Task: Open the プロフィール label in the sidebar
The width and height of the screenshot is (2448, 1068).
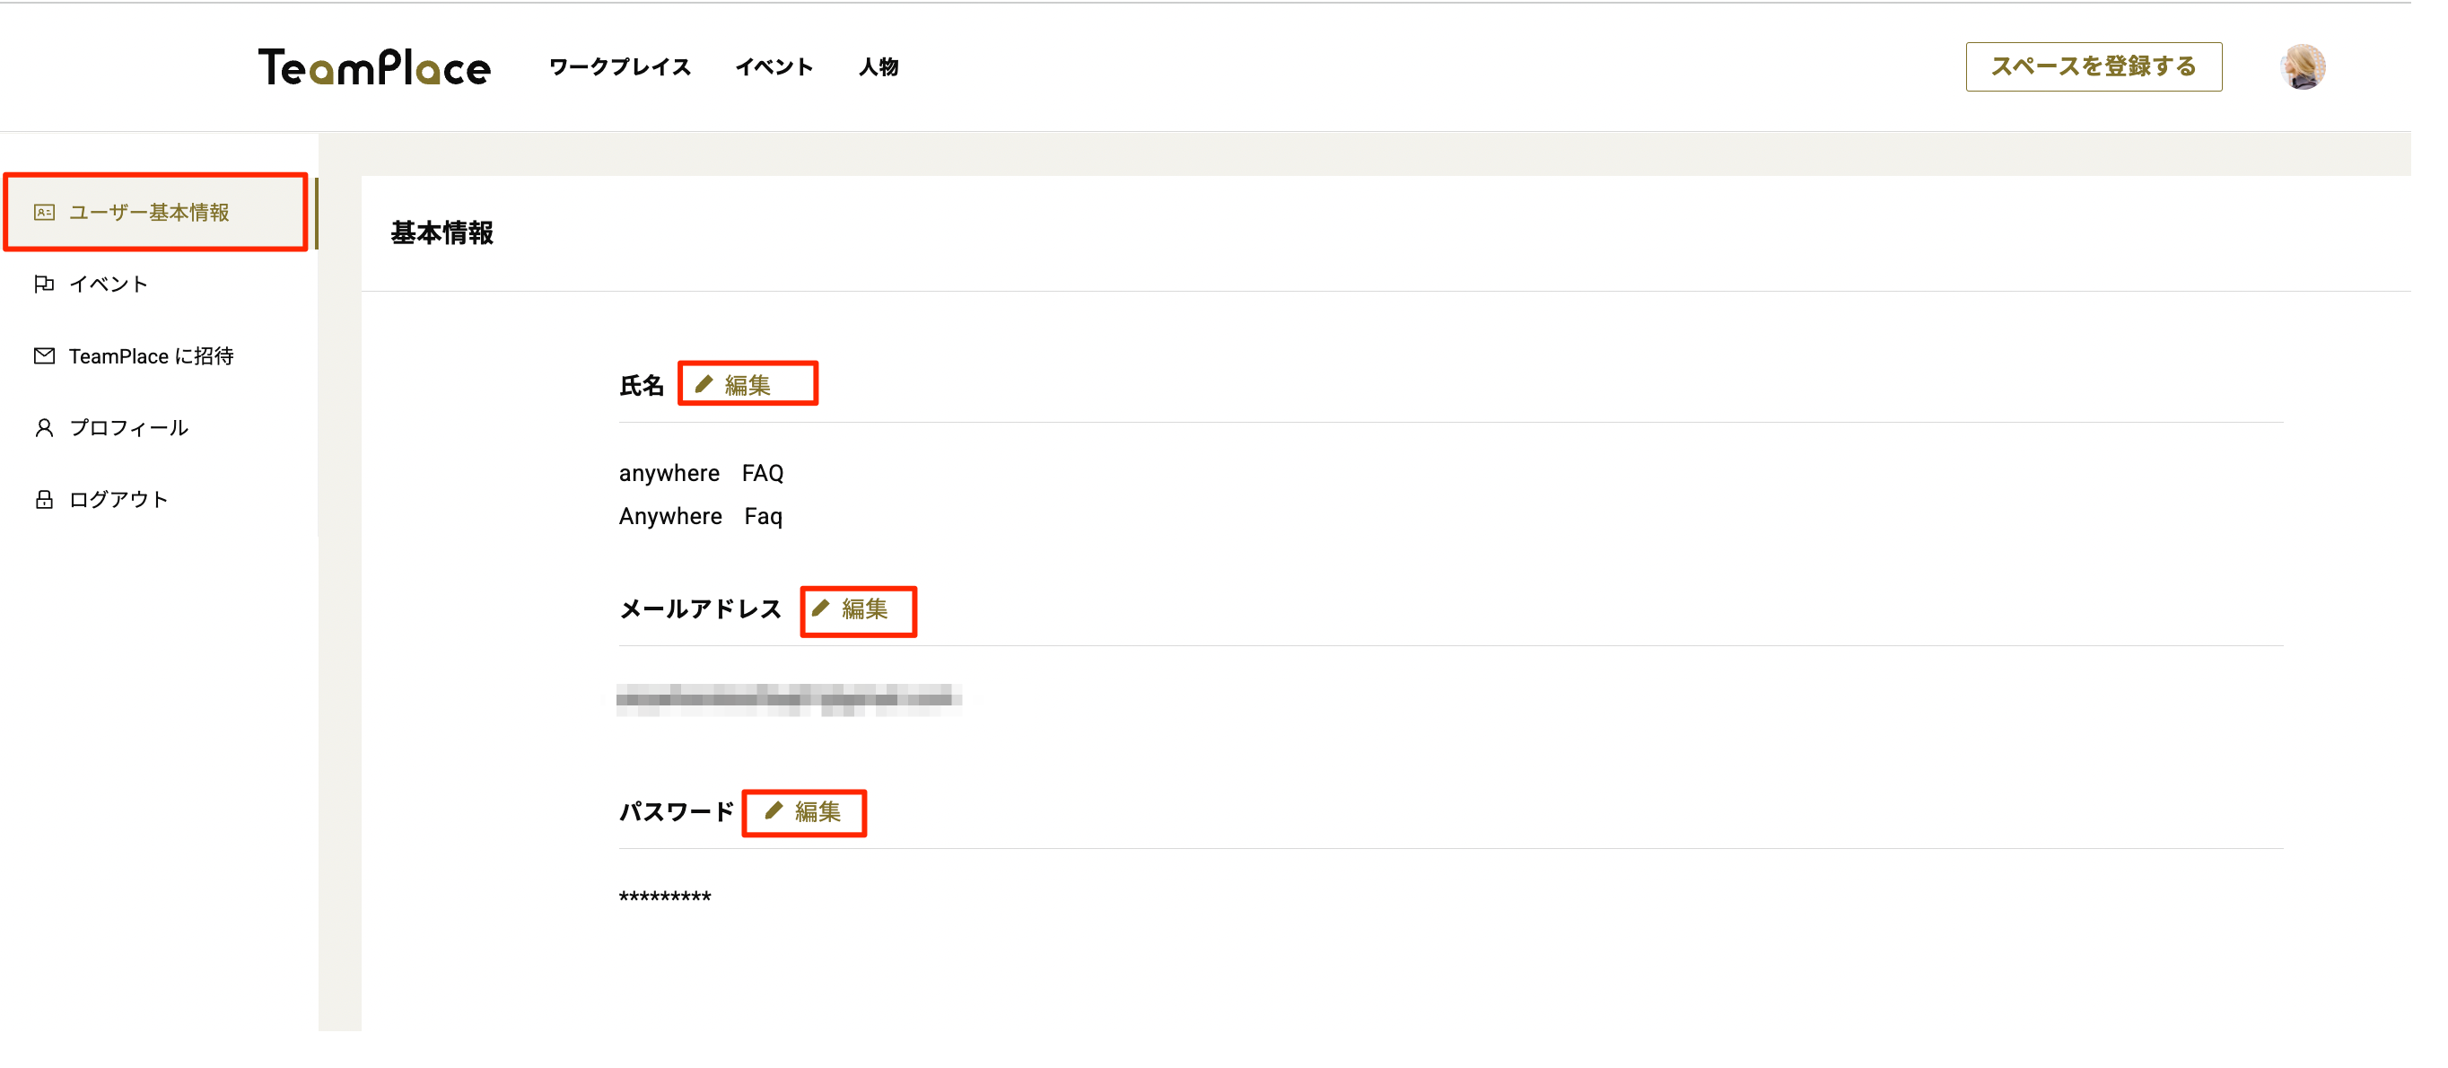Action: [129, 427]
